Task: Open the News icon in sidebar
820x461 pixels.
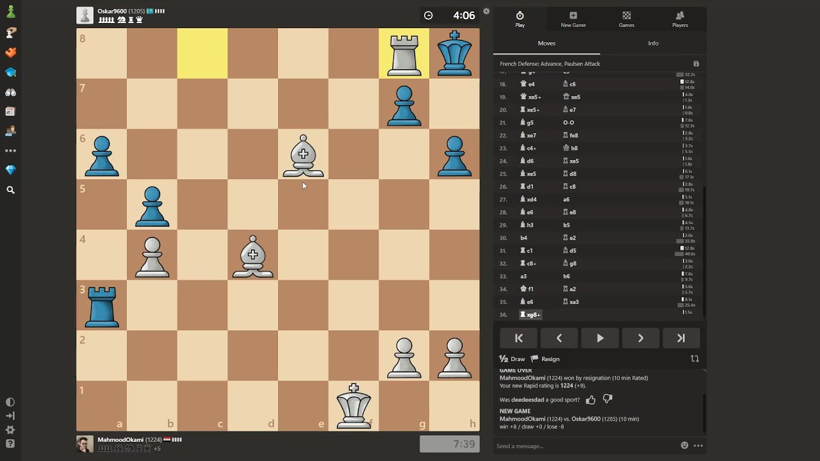Action: [10, 111]
